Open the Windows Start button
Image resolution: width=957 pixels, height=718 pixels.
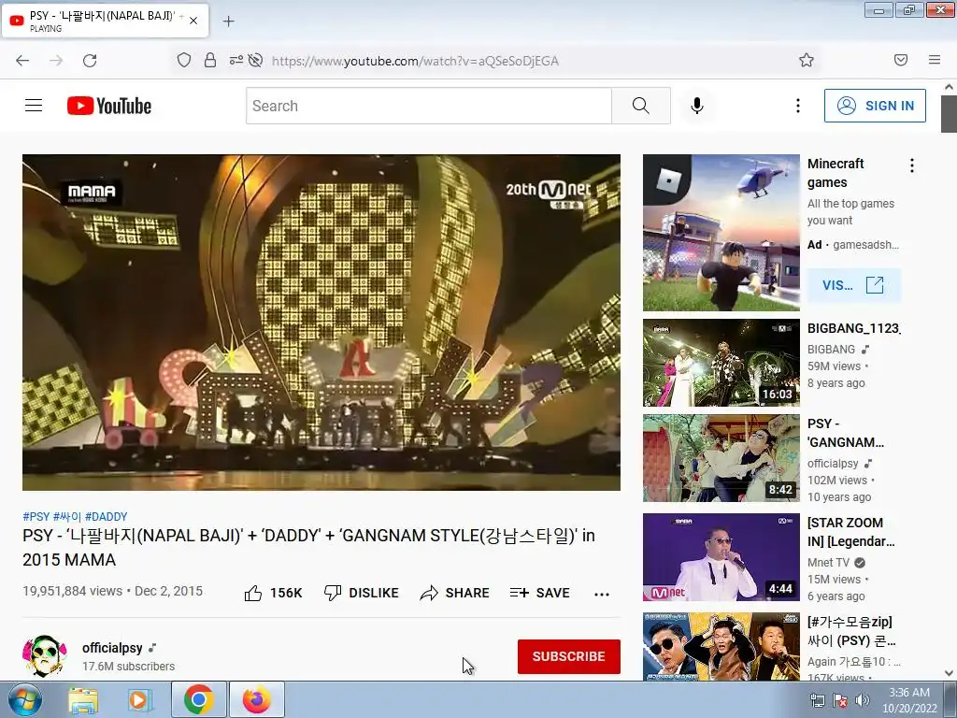[x=23, y=699]
